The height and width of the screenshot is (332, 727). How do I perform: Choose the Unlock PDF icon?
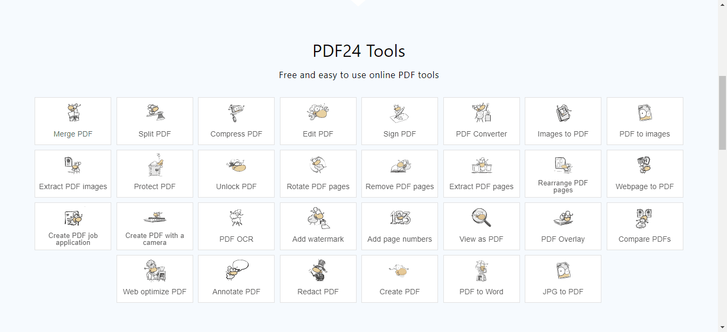tap(236, 165)
